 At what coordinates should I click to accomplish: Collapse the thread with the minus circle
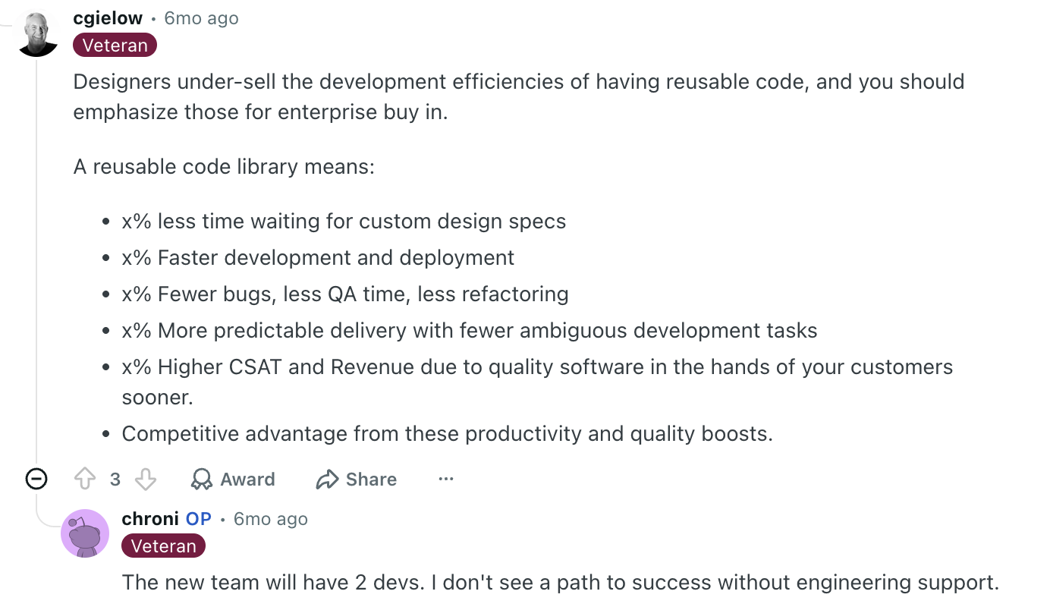[36, 479]
